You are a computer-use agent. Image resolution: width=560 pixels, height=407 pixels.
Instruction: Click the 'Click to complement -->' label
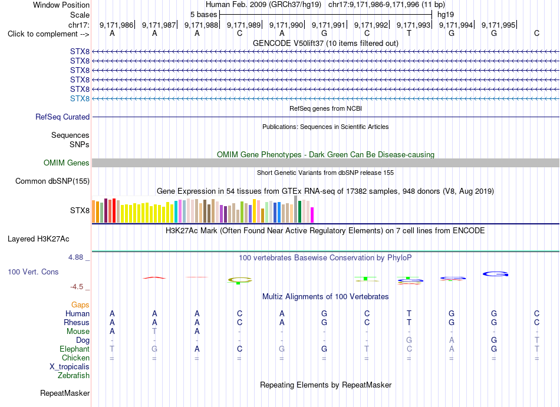48,34
